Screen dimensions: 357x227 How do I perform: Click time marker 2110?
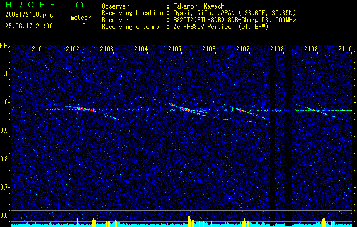[345, 48]
